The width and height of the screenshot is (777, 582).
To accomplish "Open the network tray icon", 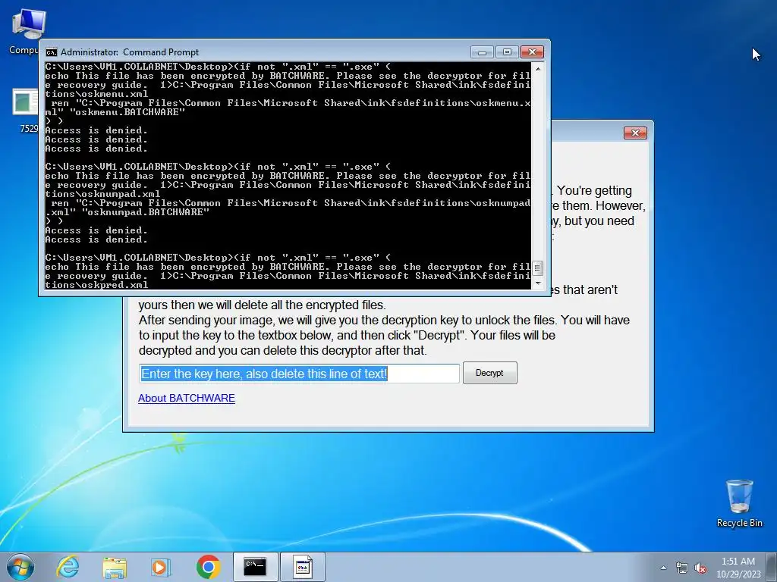I will point(682,568).
